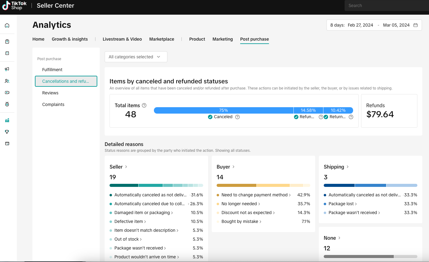This screenshot has height=262, width=429.
Task: Switch to the Livestream & Video tab
Action: (x=122, y=39)
